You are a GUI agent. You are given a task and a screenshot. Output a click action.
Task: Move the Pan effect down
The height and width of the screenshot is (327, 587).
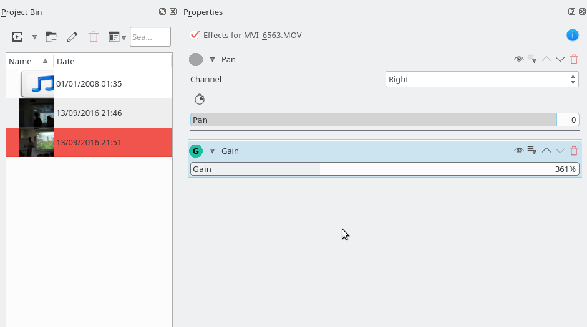pos(560,59)
